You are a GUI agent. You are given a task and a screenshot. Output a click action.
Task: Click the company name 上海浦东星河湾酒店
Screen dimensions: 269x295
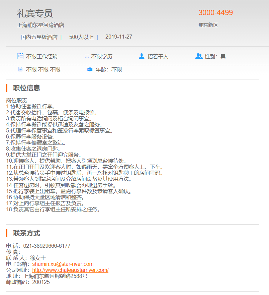coord(40,25)
